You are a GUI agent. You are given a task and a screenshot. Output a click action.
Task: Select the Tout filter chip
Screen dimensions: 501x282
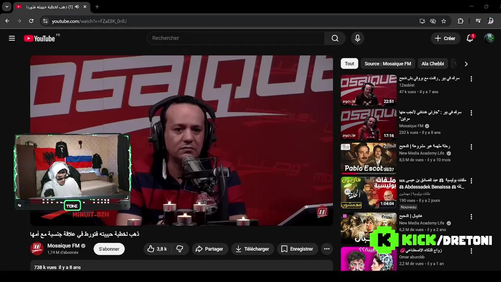pyautogui.click(x=350, y=63)
